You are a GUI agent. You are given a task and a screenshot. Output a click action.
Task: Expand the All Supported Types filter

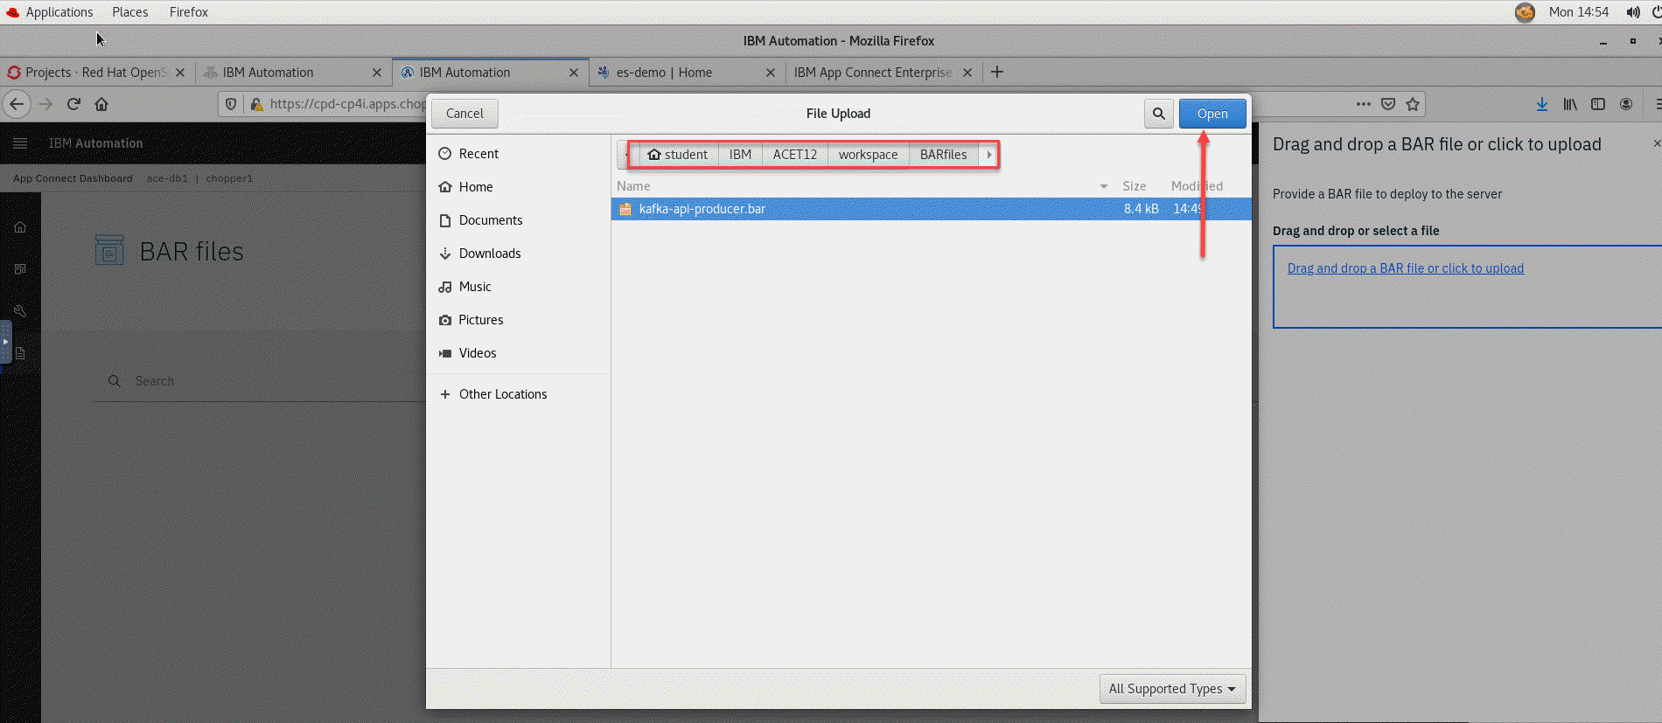pos(1171,689)
